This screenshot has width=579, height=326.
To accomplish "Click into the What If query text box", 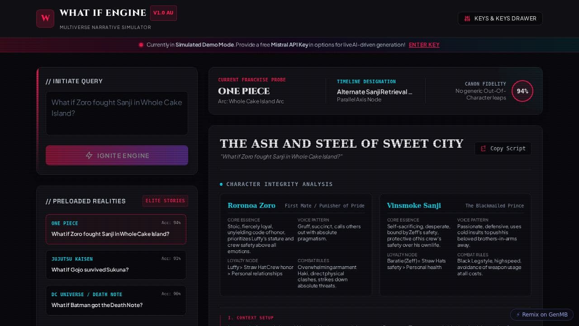I will pyautogui.click(x=117, y=113).
